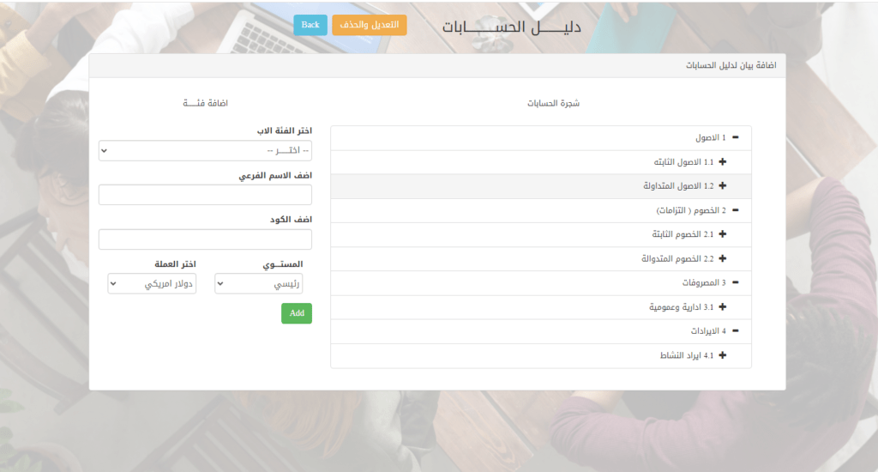Click the 'اضافة فئـــة' heading text
This screenshot has height=472, width=878.
(x=206, y=103)
